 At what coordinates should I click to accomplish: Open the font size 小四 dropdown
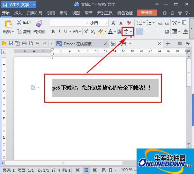[x=107, y=23]
